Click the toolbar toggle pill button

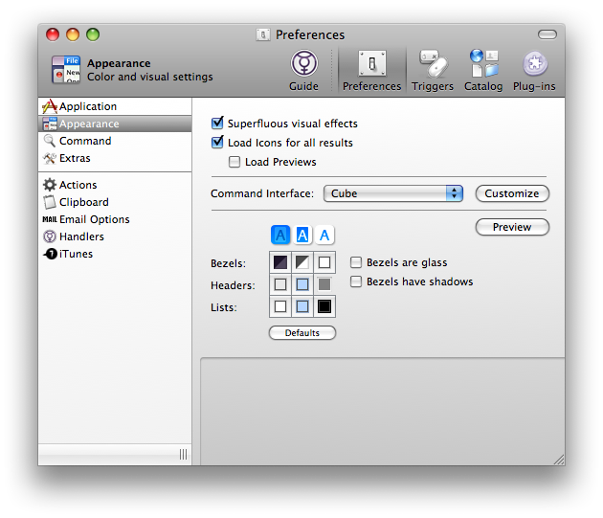pyautogui.click(x=547, y=34)
